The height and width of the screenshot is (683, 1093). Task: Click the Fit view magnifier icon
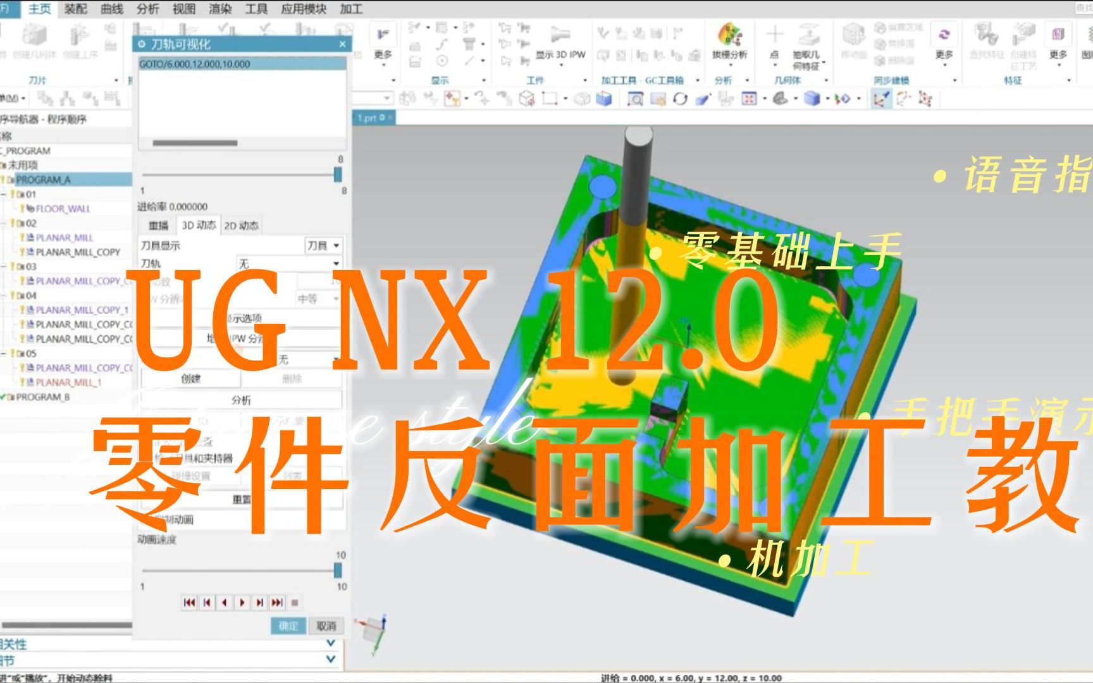pos(635,99)
